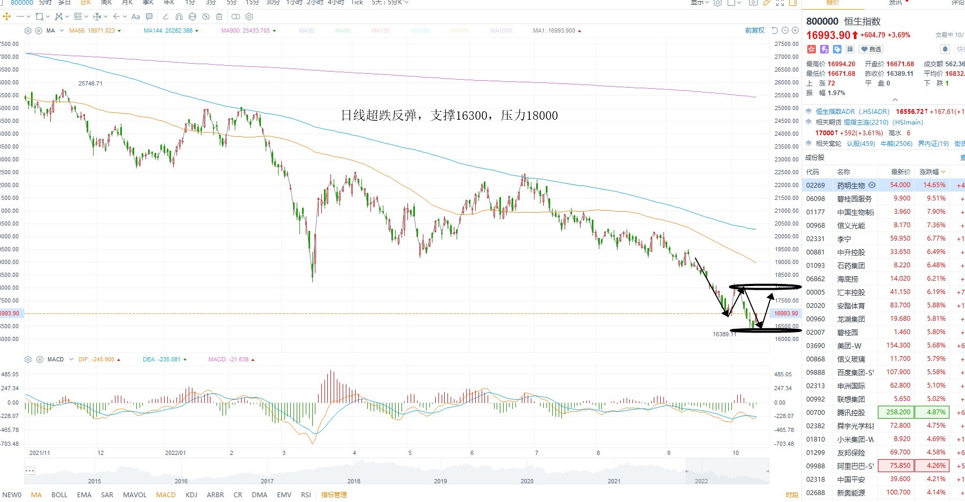Remove the MACD indicator with X icon
The width and height of the screenshot is (965, 502).
[x=39, y=359]
